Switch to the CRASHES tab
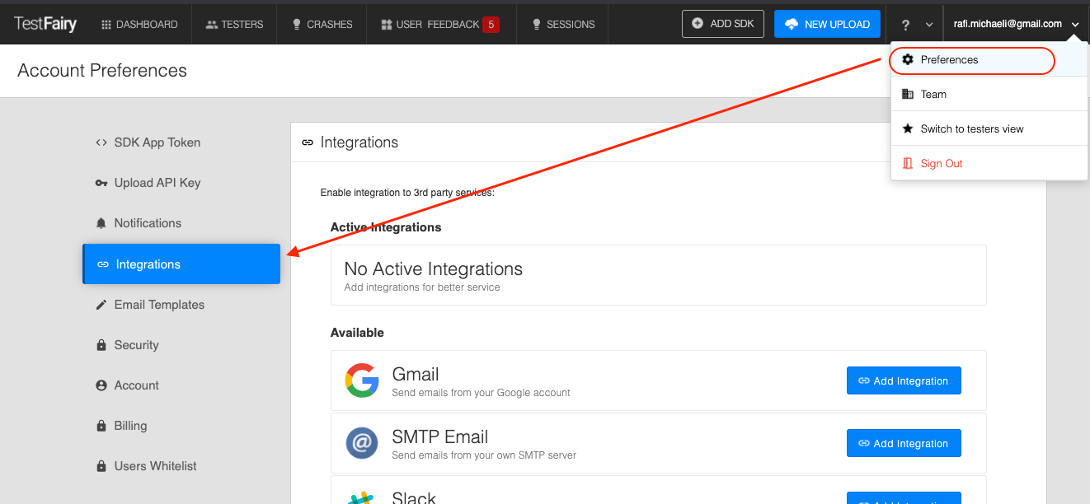The width and height of the screenshot is (1090, 504). pyautogui.click(x=321, y=24)
